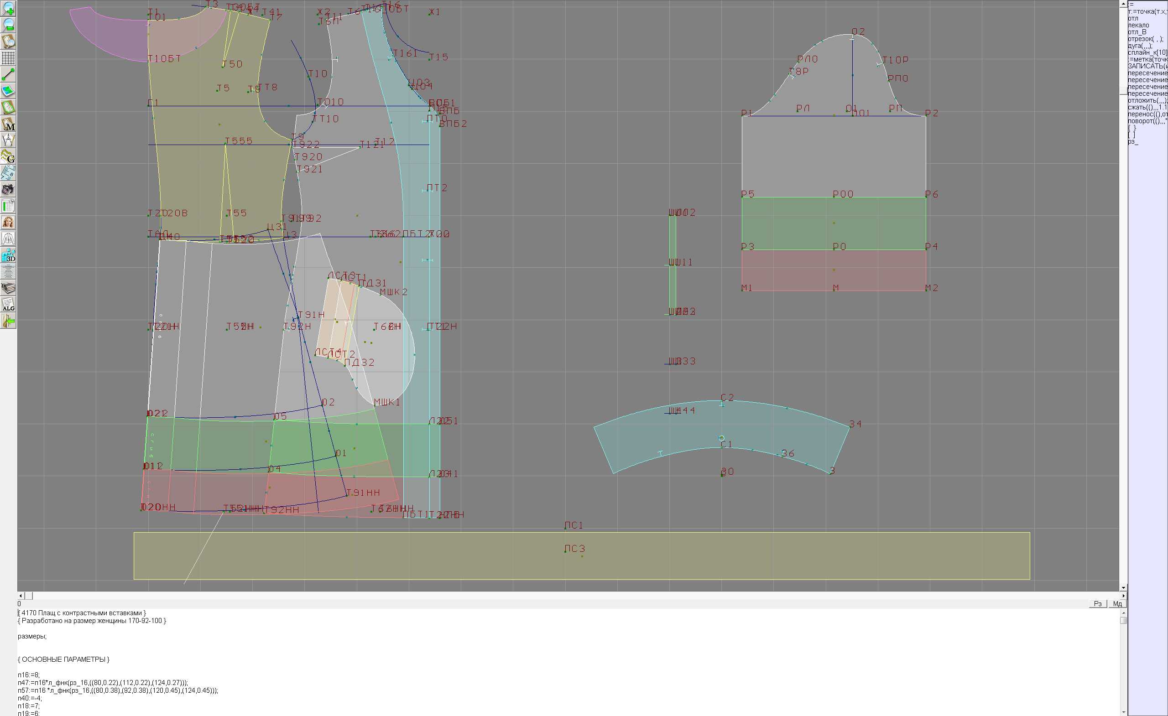This screenshot has height=716, width=1168.
Task: Open the M pattern modeling tool
Action: (8, 124)
